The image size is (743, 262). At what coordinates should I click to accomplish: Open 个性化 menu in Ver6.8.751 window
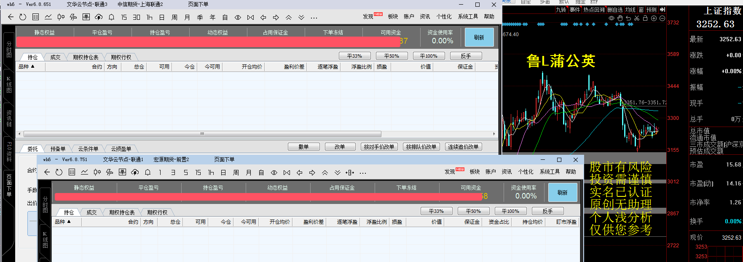[x=526, y=172]
